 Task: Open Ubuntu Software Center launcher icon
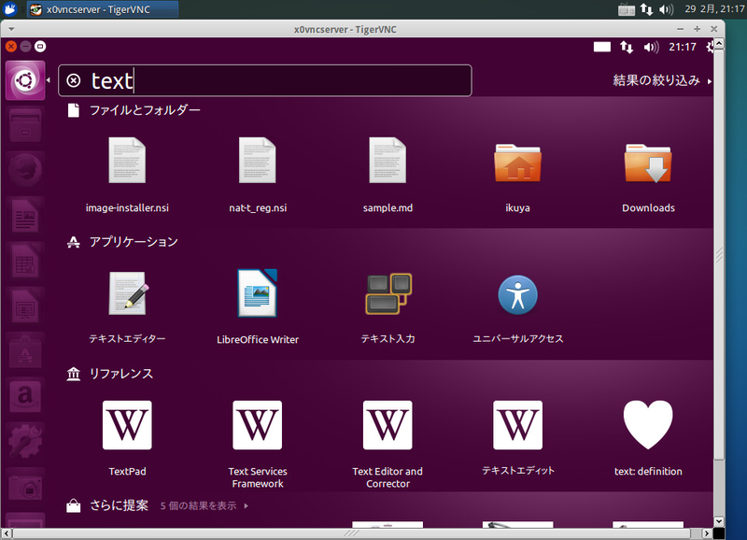25,351
